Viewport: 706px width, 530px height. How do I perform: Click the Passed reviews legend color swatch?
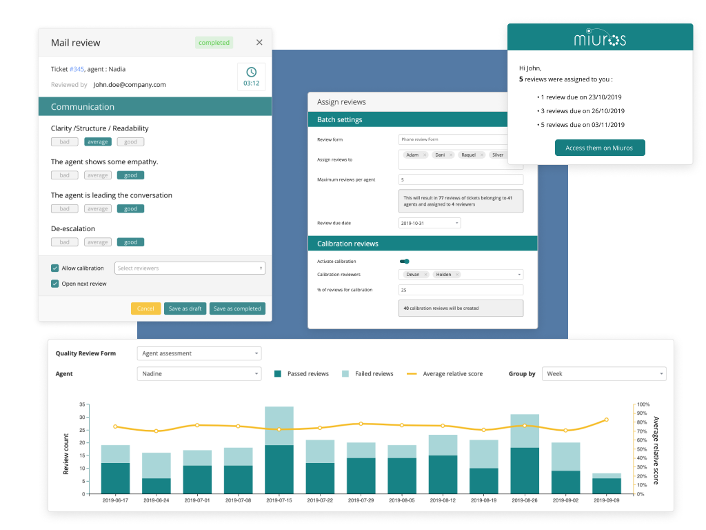coord(278,374)
